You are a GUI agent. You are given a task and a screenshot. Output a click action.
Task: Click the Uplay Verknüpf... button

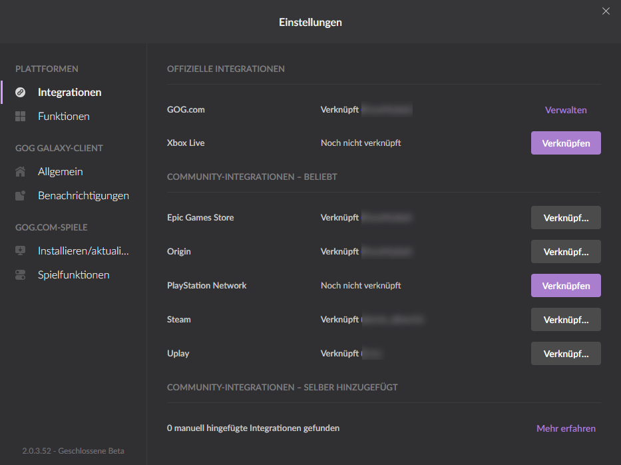(x=566, y=354)
